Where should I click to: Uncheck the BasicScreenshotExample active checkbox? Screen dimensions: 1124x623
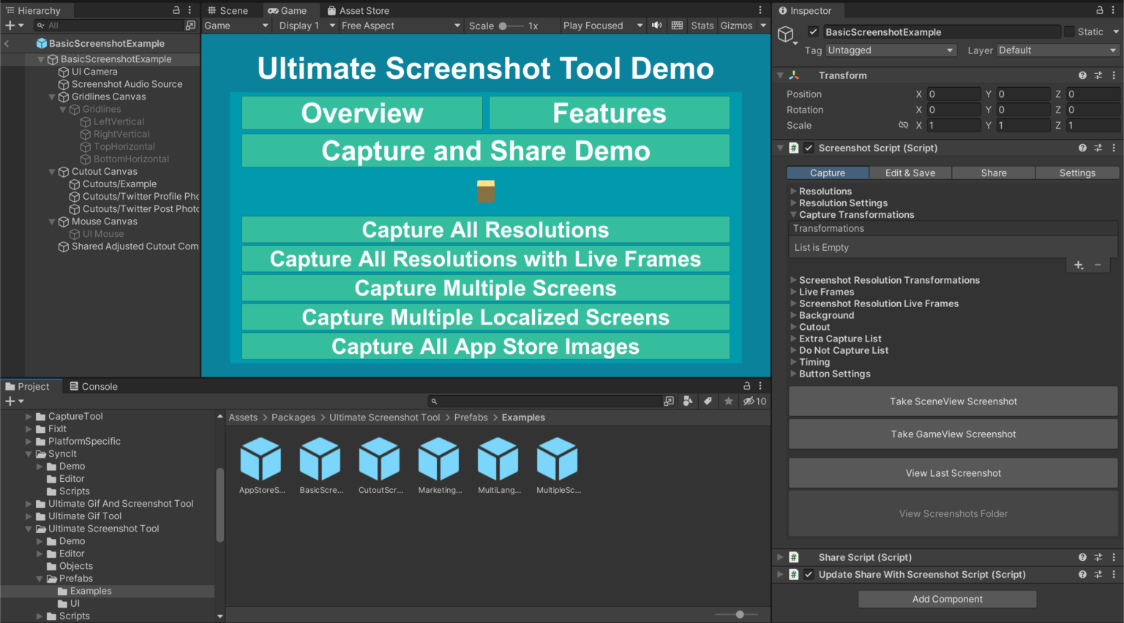click(814, 31)
